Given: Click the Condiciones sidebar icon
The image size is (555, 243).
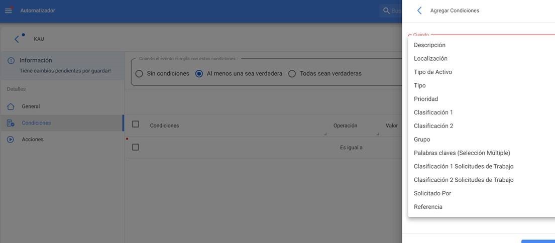Looking at the screenshot, I should click(11, 123).
